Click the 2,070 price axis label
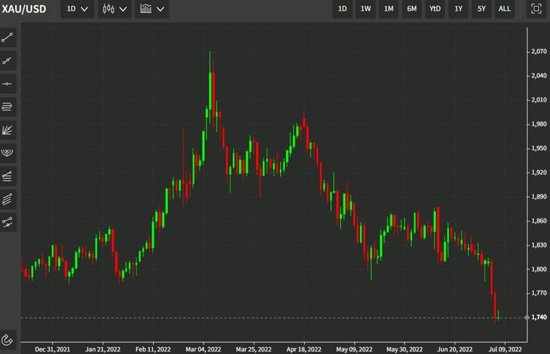Screen dimensions: 550x354 (539, 51)
